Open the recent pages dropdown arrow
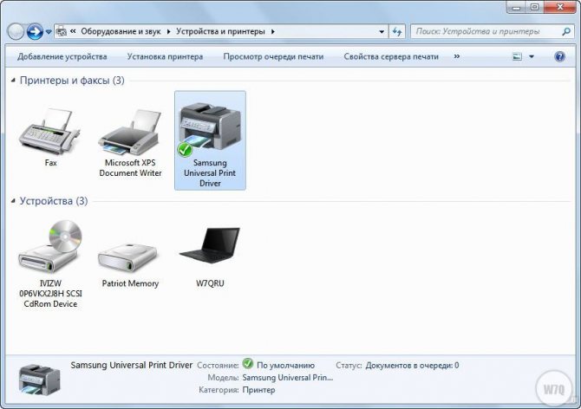Viewport: 581px width, 409px height. pos(49,32)
